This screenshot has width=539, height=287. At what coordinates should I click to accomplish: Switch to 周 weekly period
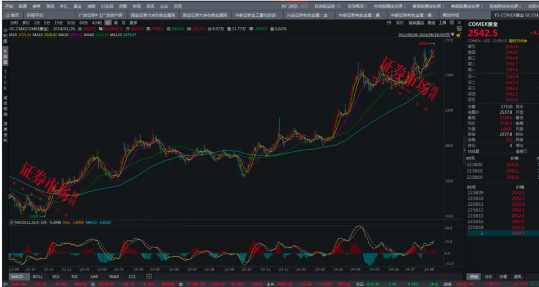(116, 22)
